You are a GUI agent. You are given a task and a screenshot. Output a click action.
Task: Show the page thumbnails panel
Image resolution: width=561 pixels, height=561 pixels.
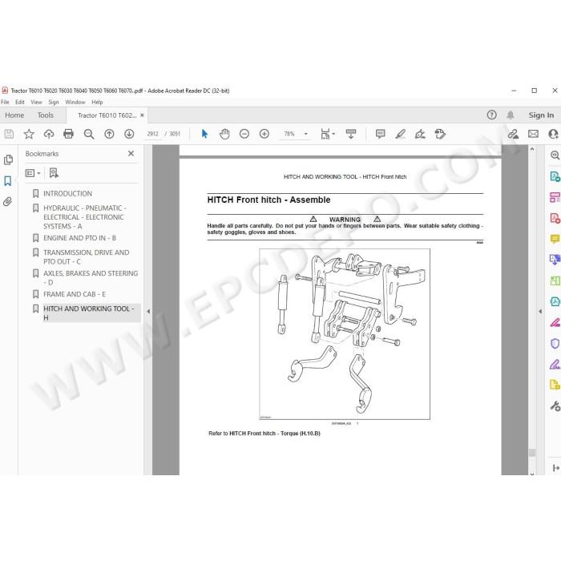pyautogui.click(x=8, y=159)
